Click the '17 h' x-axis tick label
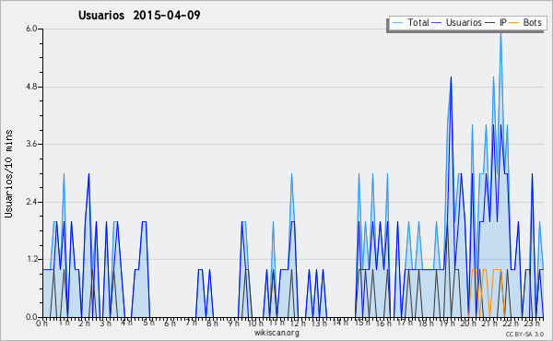Image resolution: width=553 pixels, height=341 pixels. tap(405, 323)
